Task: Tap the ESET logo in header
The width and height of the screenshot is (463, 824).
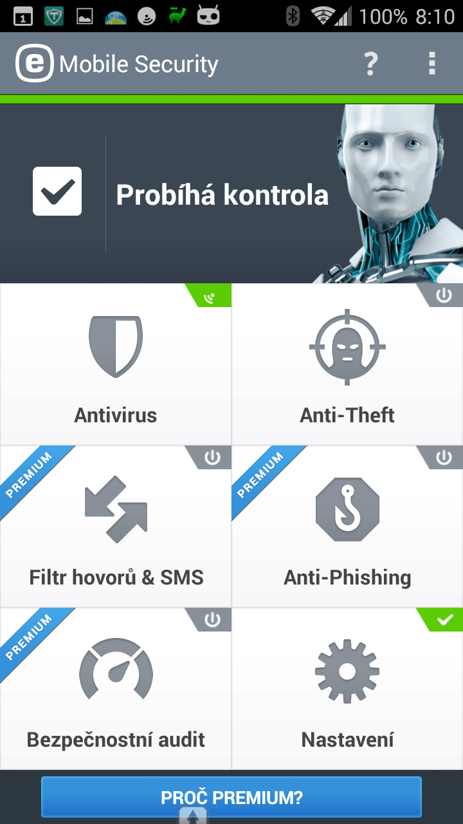Action: tap(35, 64)
